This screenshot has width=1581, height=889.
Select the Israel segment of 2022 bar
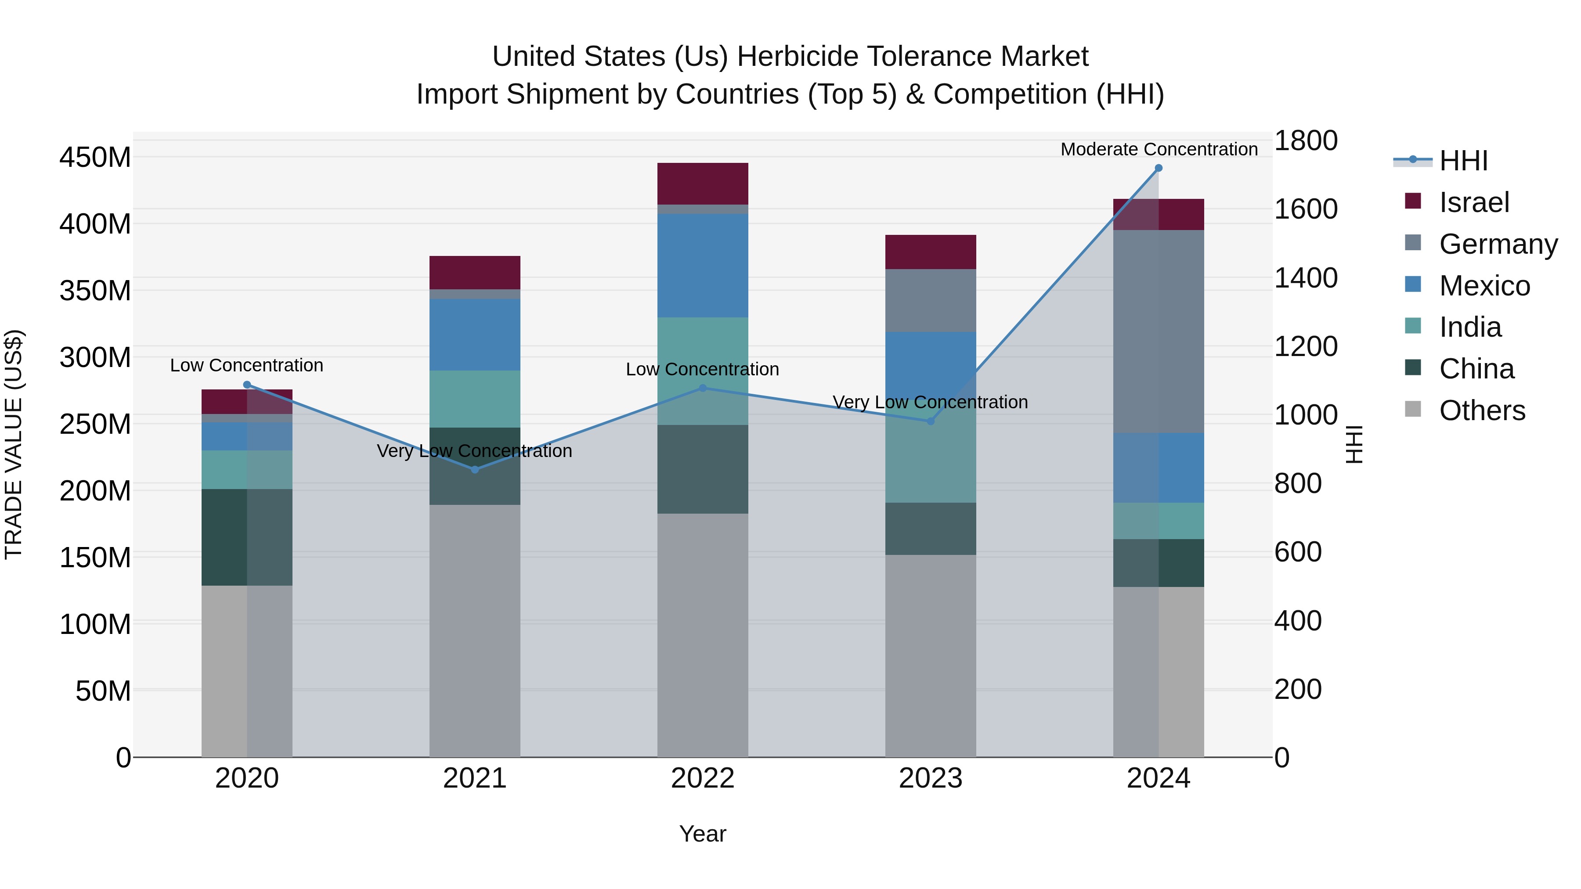(x=703, y=184)
